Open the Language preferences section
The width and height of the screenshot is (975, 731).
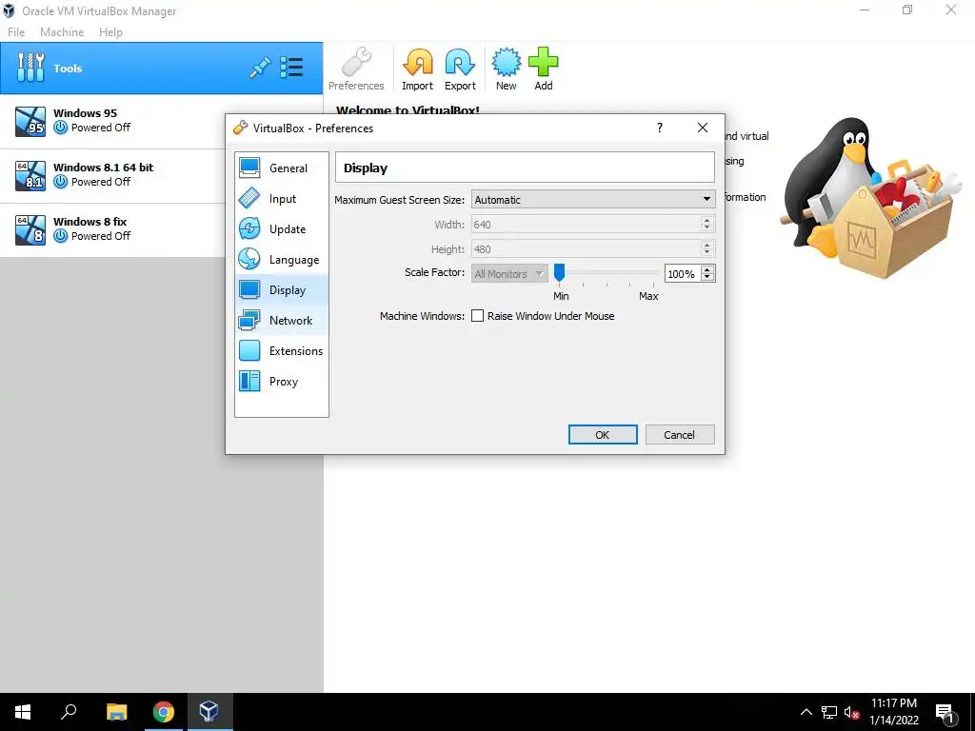281,259
